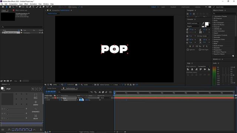Select the Zoom magnifier tool
Image resolution: width=237 pixels, height=133 pixels.
13,7
